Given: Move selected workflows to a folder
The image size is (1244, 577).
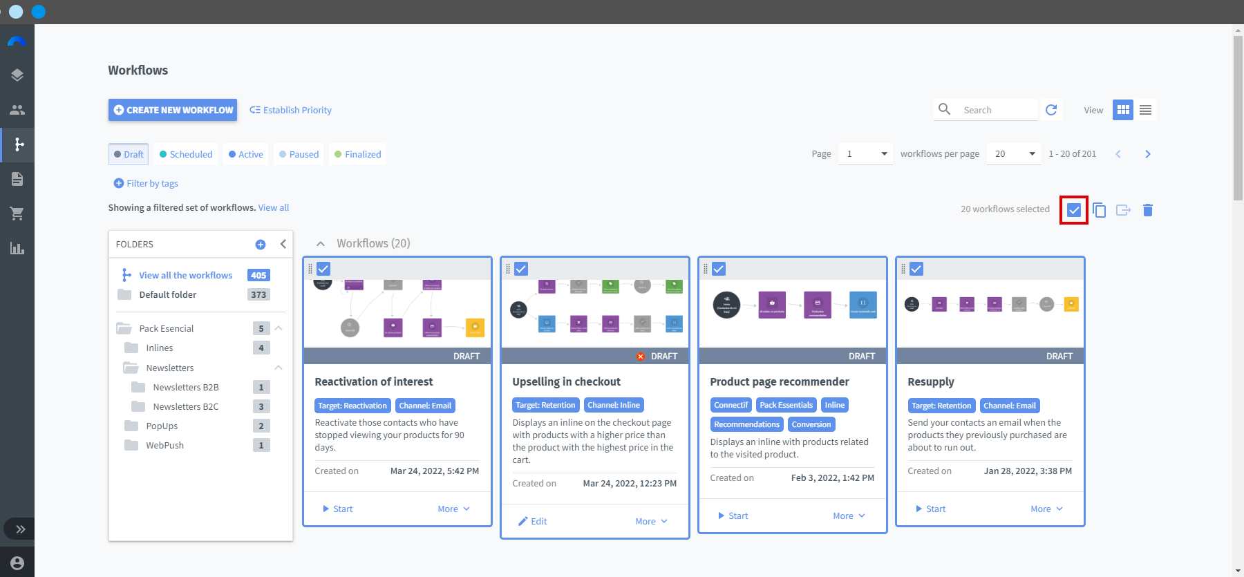Looking at the screenshot, I should pos(1124,209).
